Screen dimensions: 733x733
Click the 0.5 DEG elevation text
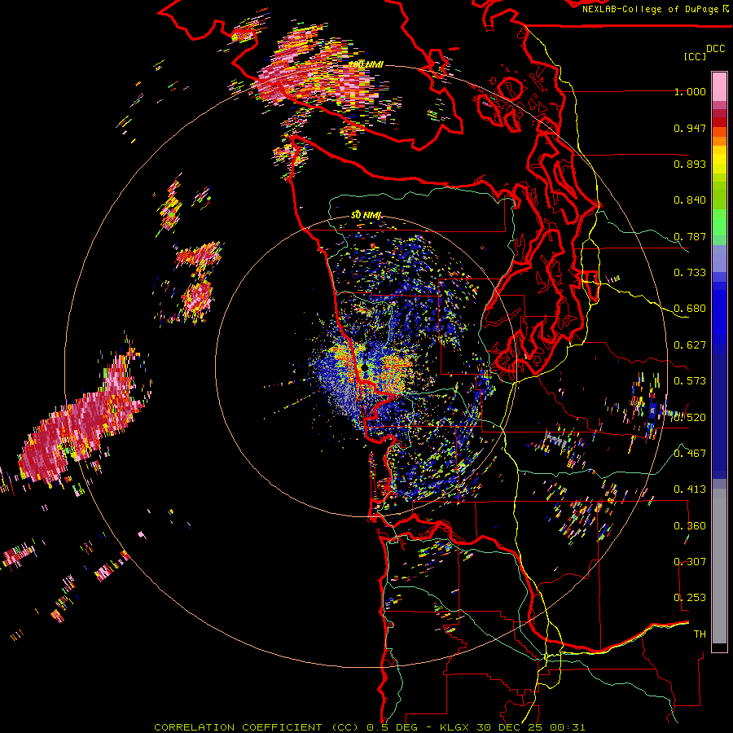point(393,727)
